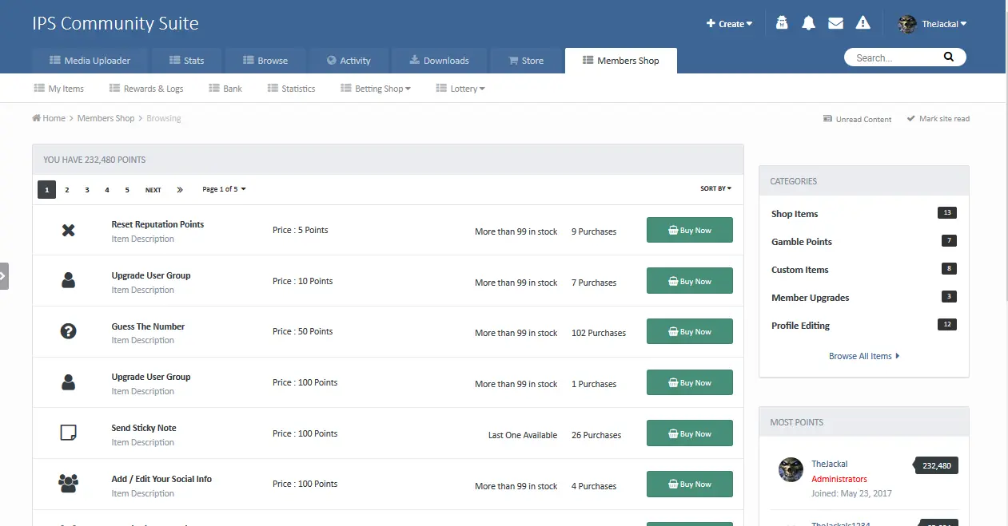
Task: Open Member Upgrades category
Action: [x=811, y=298]
